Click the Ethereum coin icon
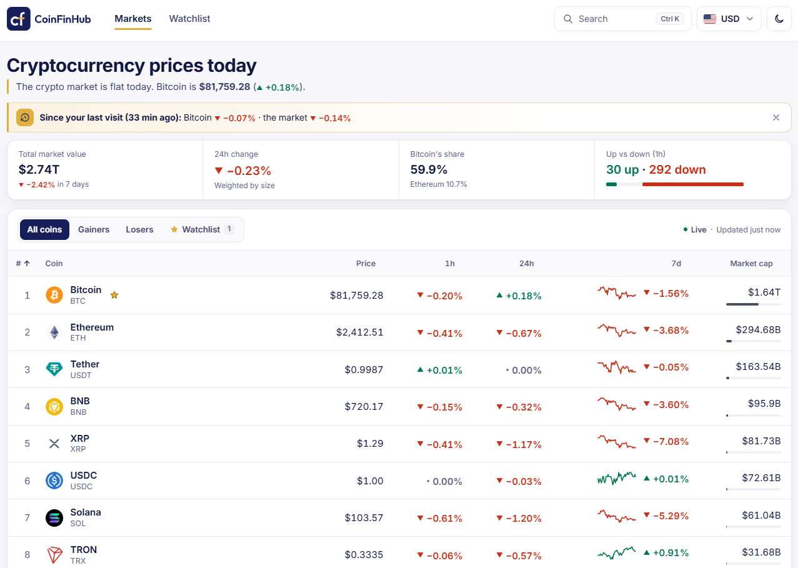 tap(54, 332)
